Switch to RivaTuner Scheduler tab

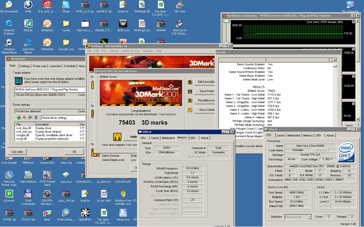(70, 66)
